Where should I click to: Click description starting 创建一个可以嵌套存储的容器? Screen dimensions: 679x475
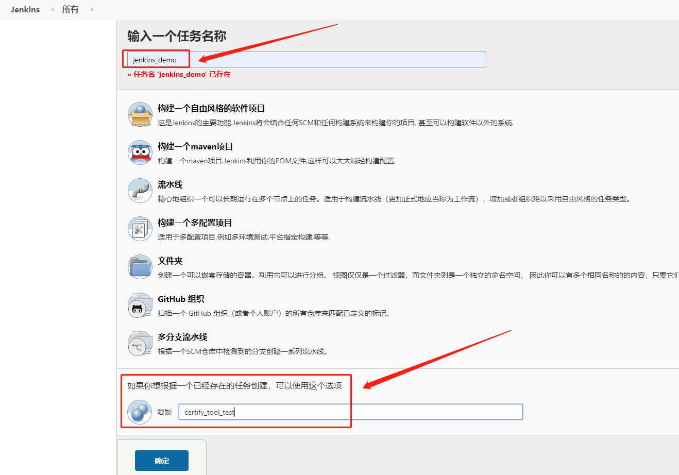[x=418, y=275]
